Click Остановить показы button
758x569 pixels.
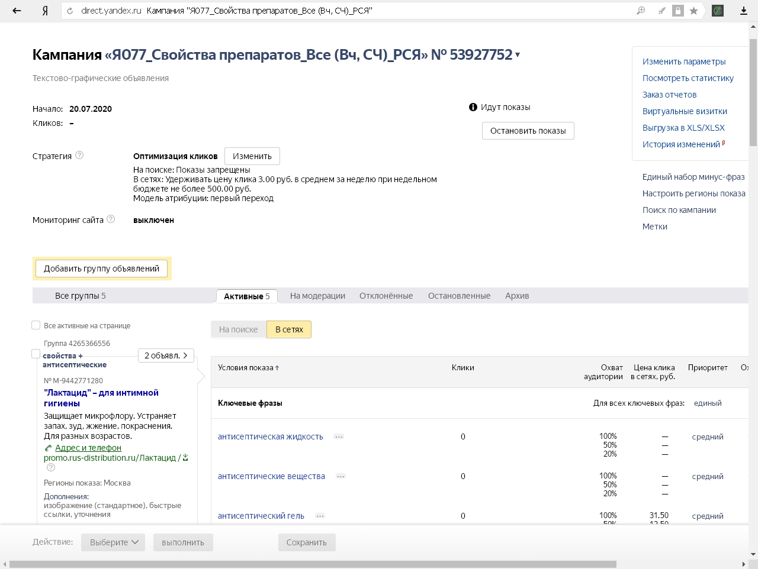coord(528,131)
